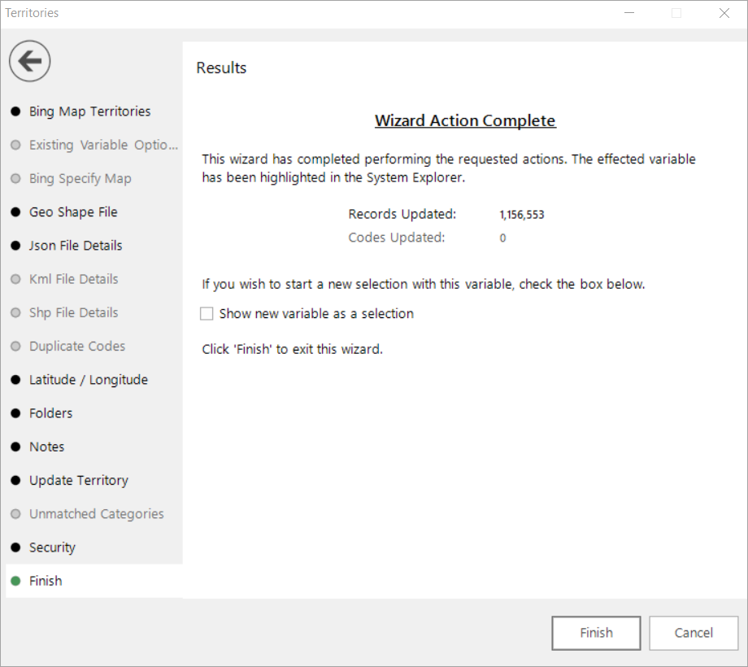Click the Records Updated label
748x667 pixels.
pos(402,214)
